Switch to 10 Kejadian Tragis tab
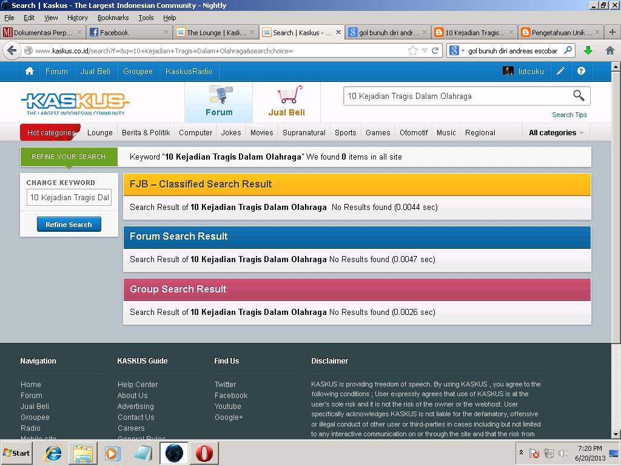Screen dimensions: 621x466 click(474, 33)
